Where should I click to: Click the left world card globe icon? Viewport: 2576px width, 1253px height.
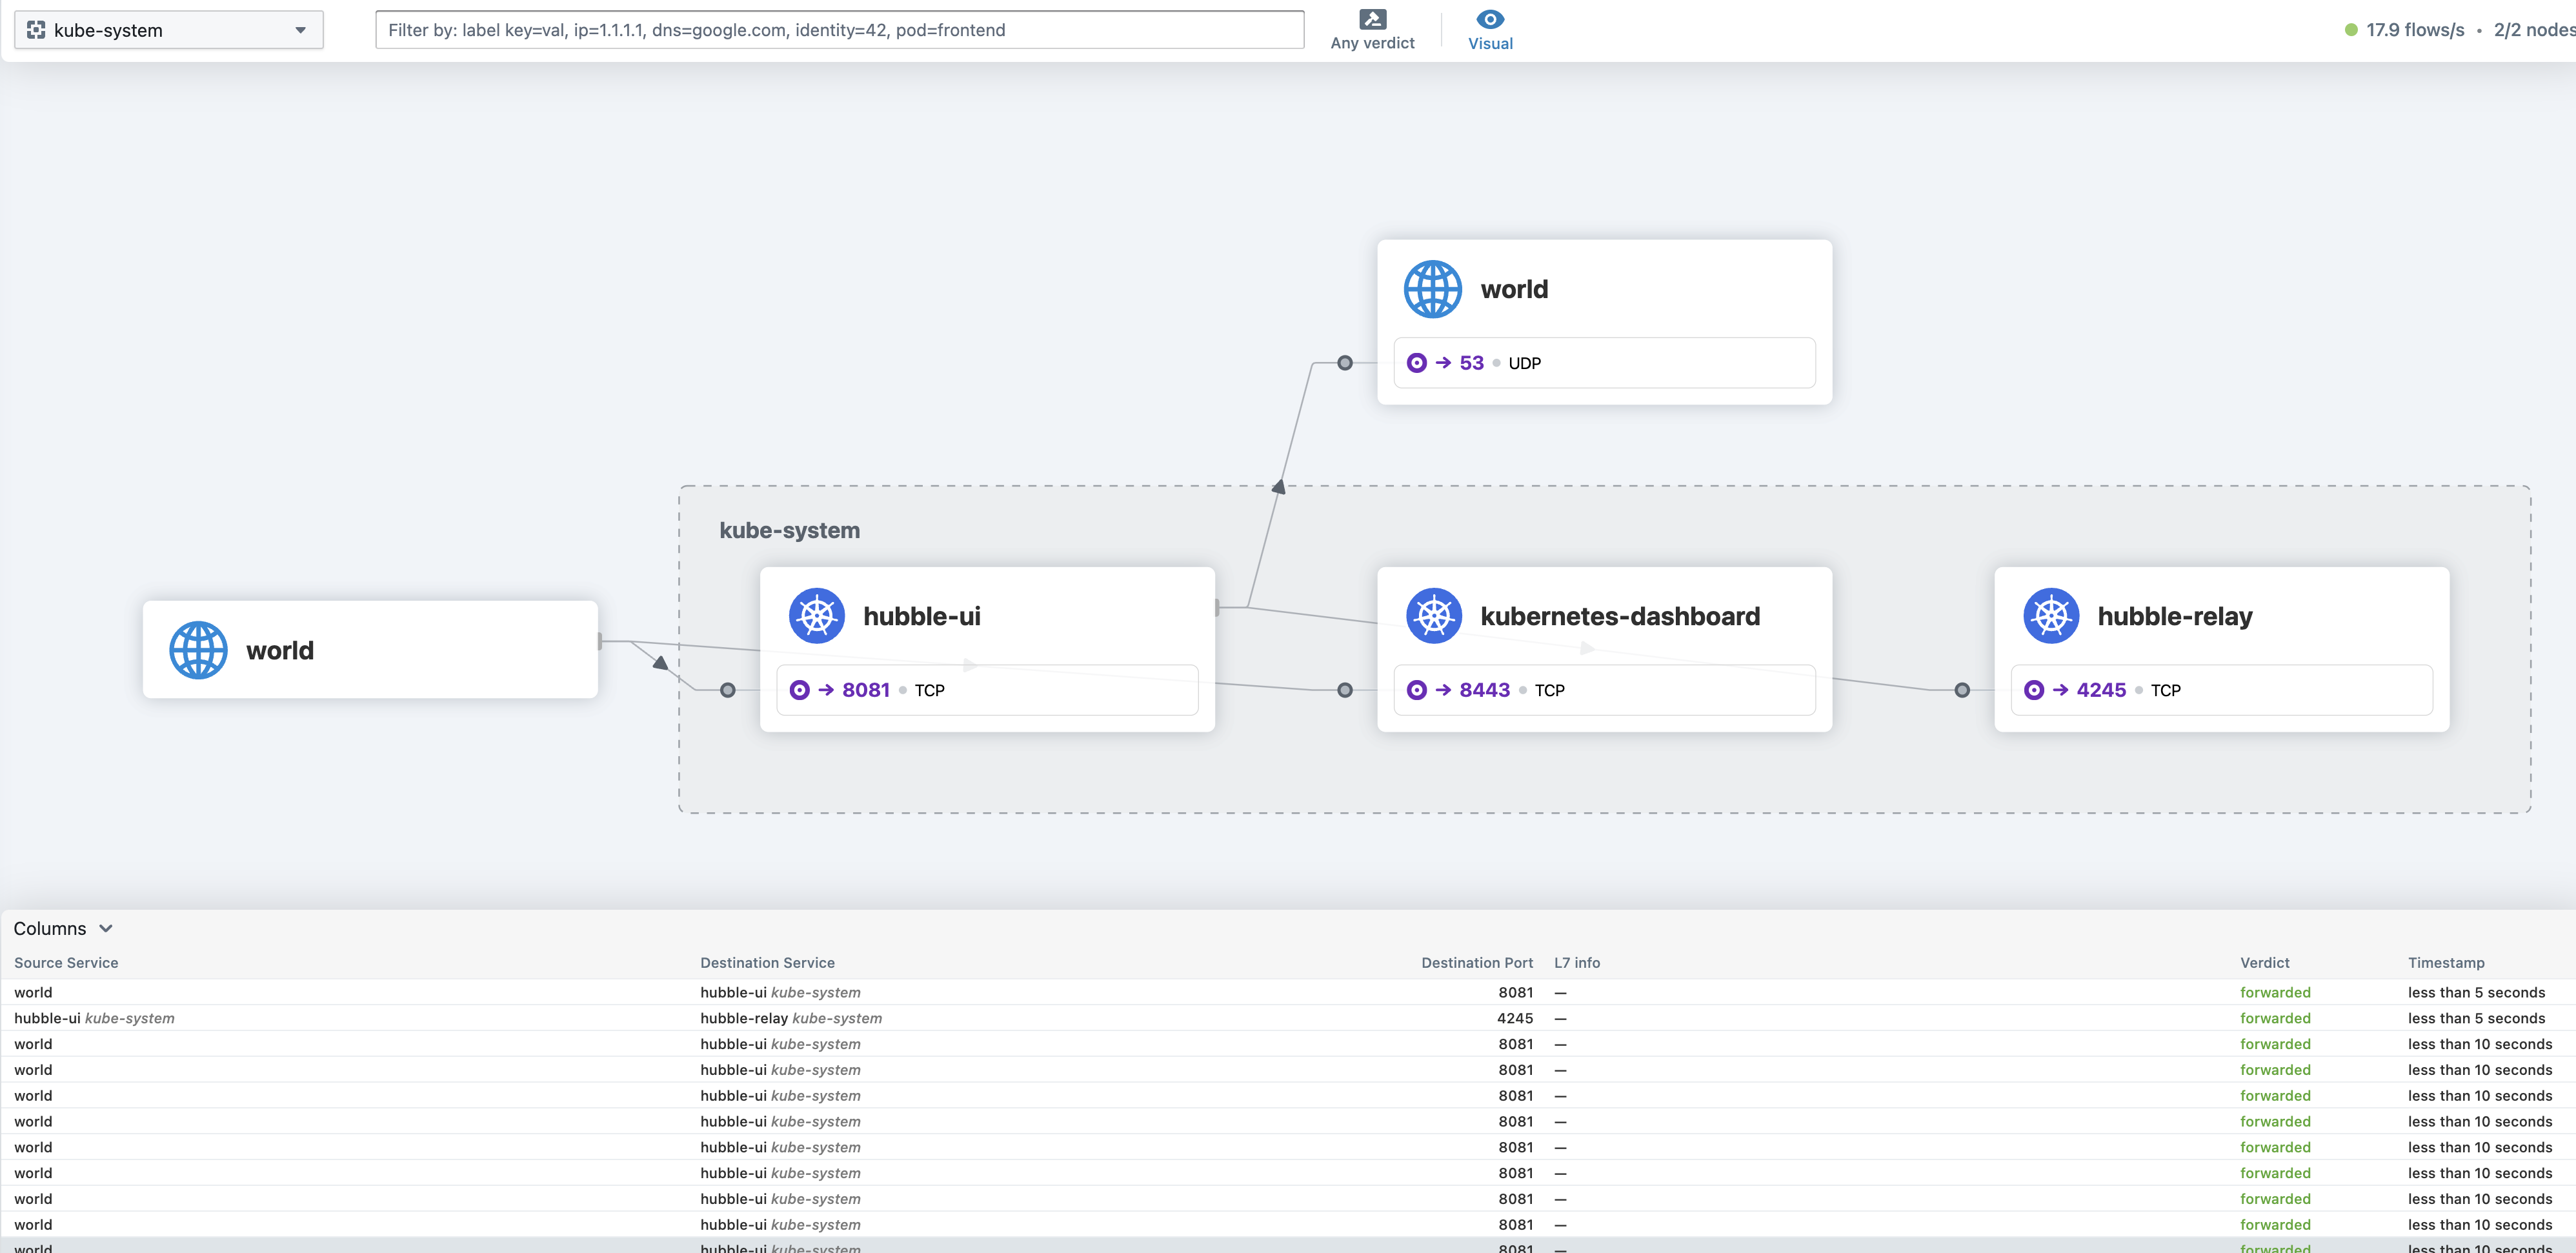198,650
